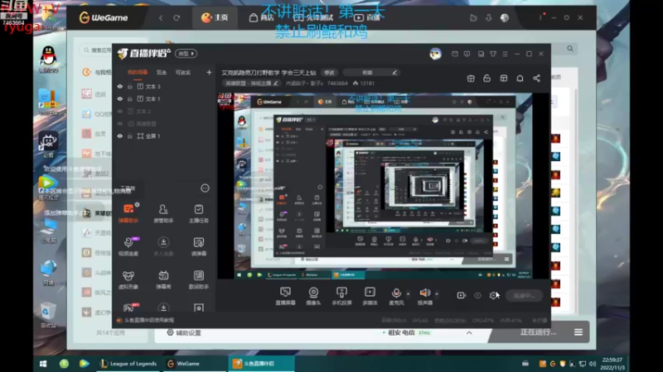
Task: Add a new scene with plus
Action: (x=209, y=73)
